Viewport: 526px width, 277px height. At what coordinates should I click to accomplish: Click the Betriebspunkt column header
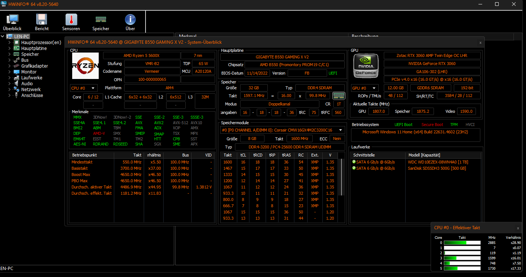point(92,155)
